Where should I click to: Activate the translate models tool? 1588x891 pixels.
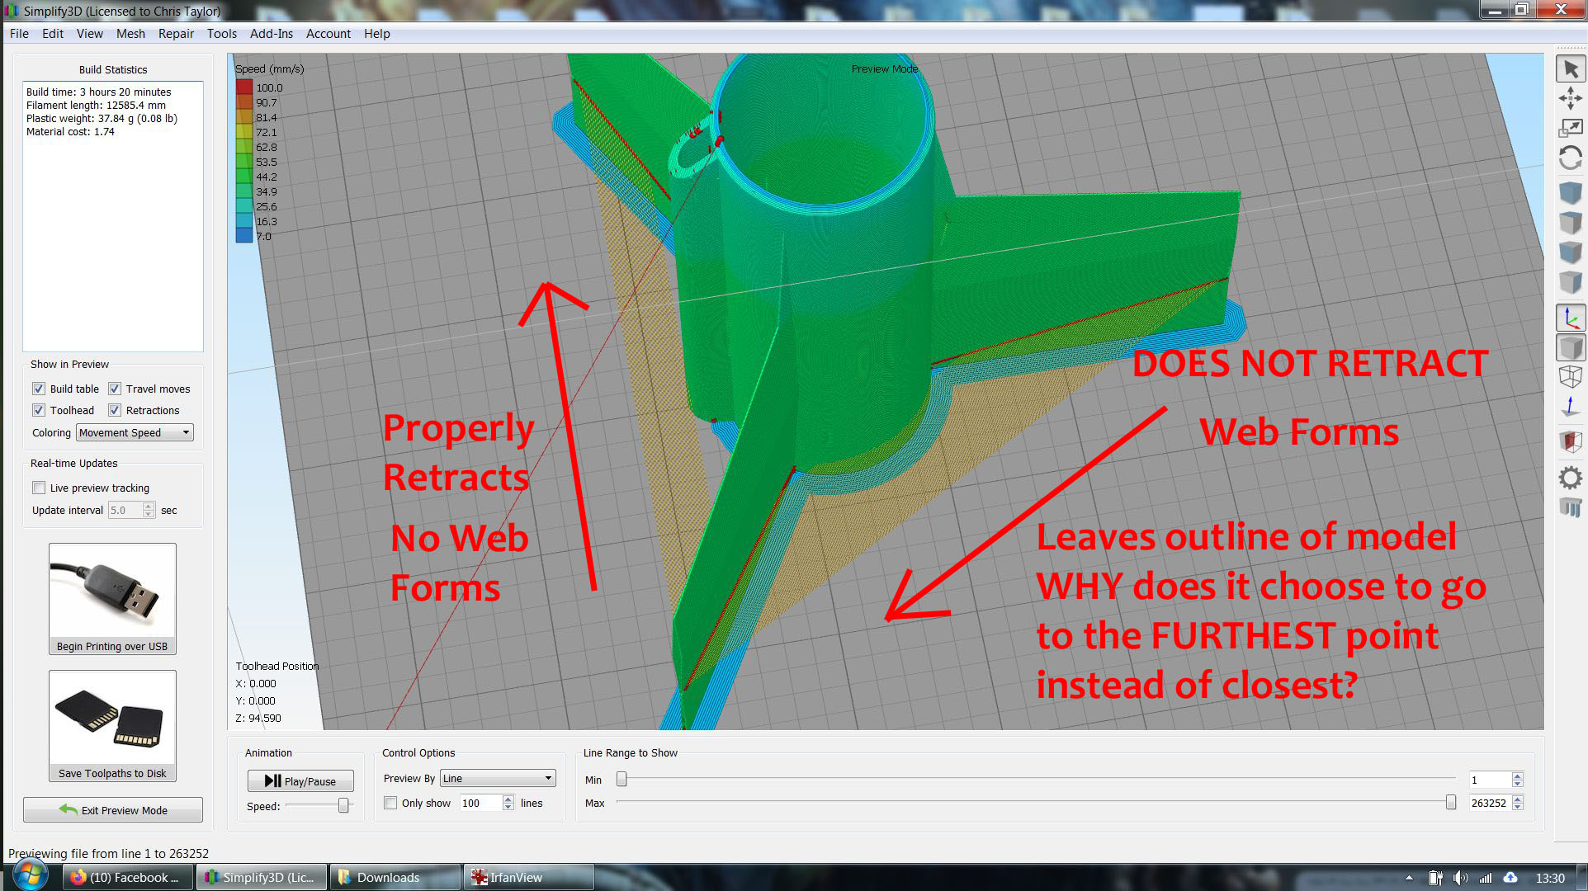pyautogui.click(x=1570, y=99)
